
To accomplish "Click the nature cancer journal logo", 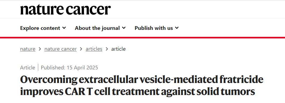I will (x=65, y=10).
